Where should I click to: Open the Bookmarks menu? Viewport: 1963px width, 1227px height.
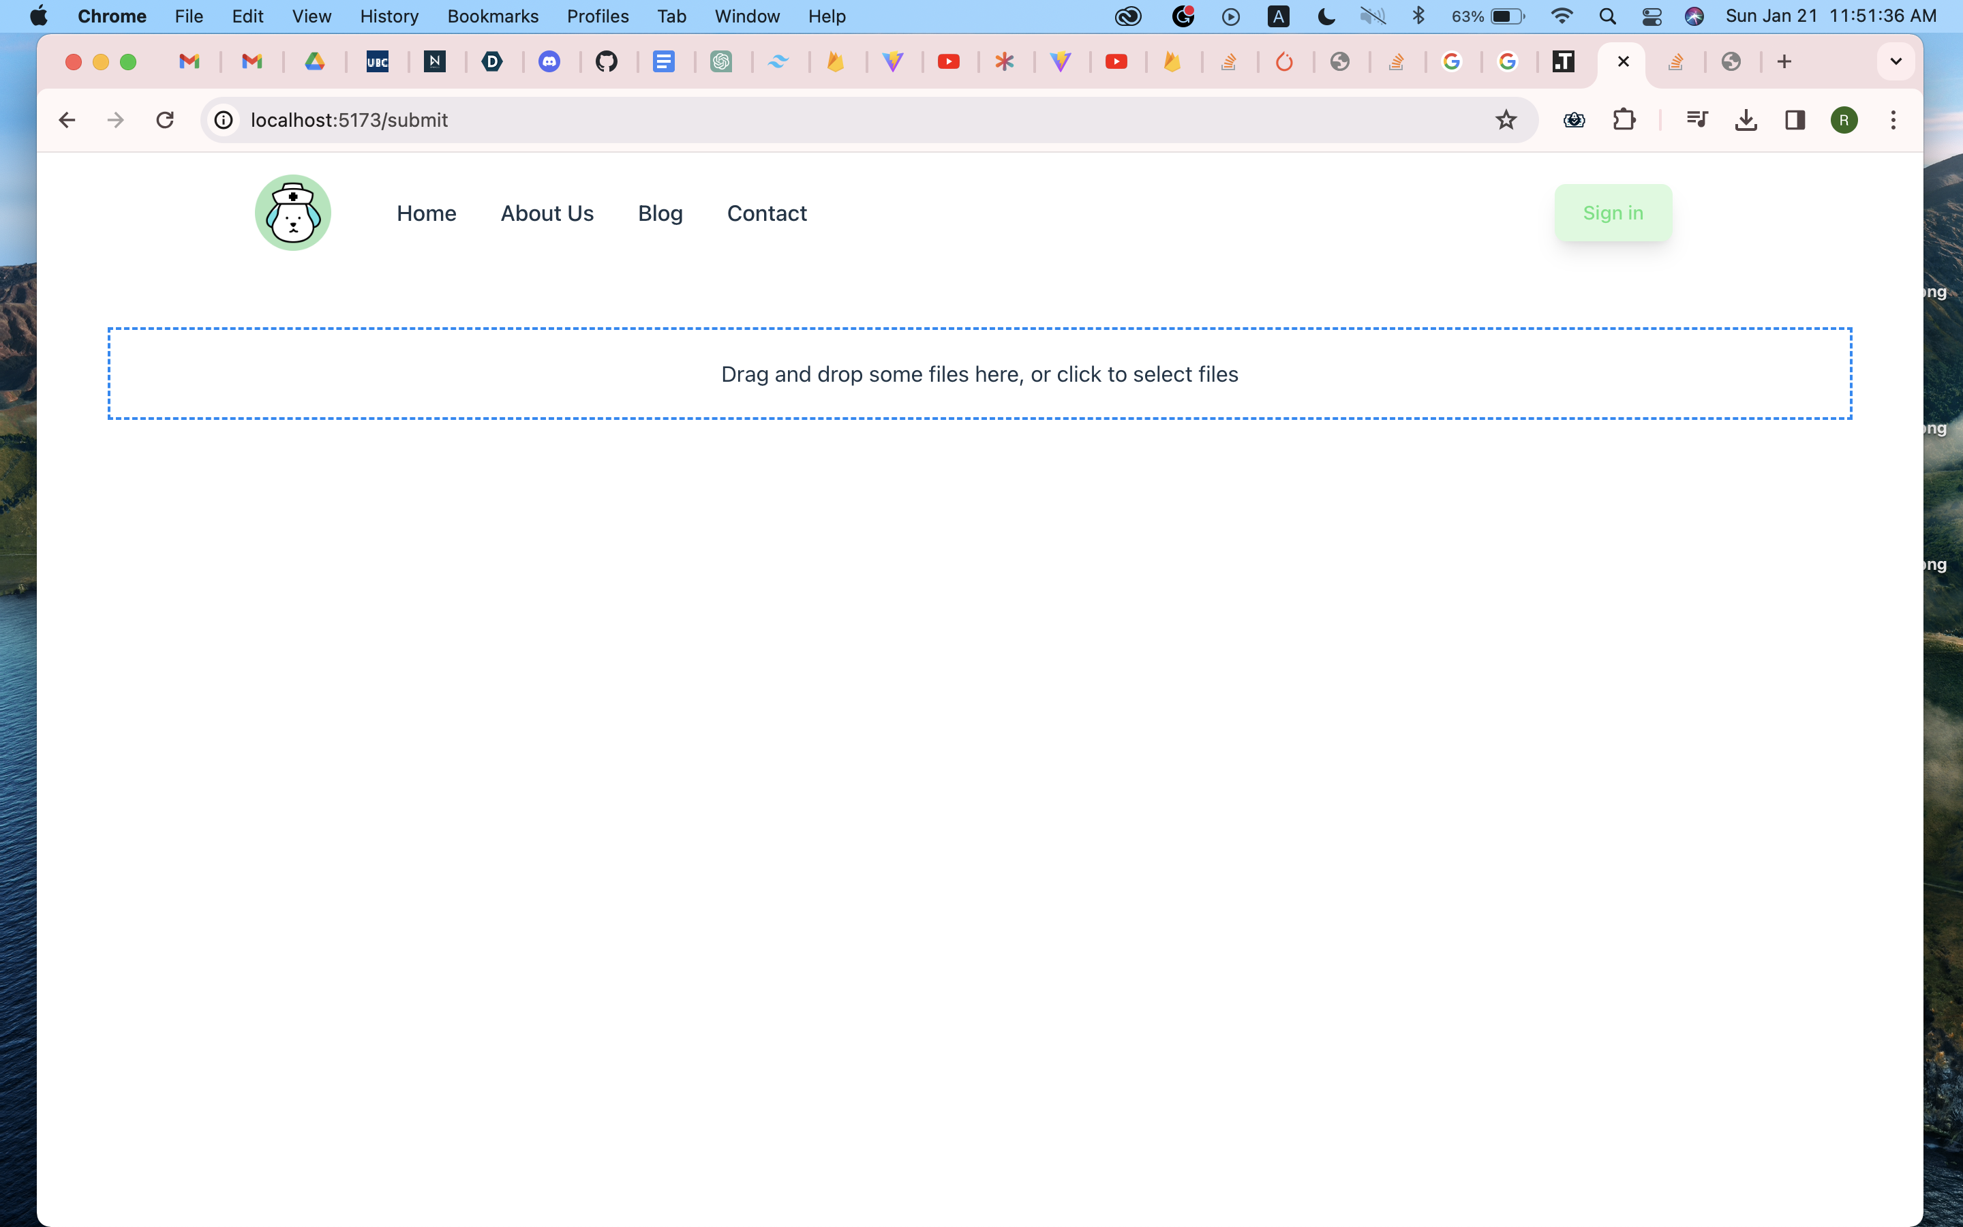[492, 16]
